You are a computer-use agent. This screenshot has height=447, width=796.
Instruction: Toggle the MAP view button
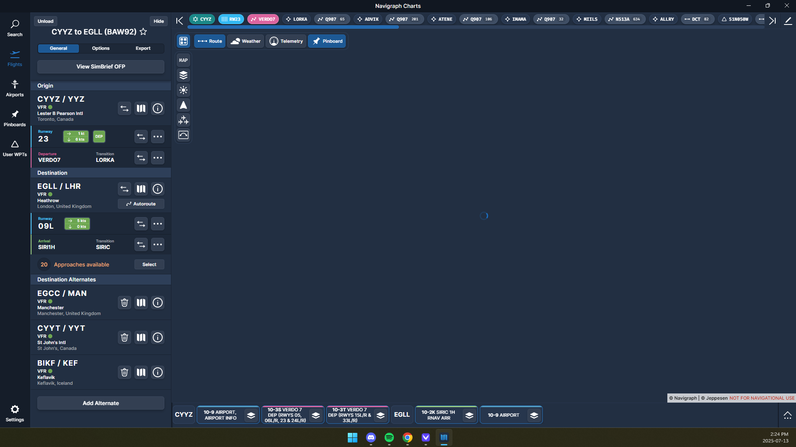183,60
